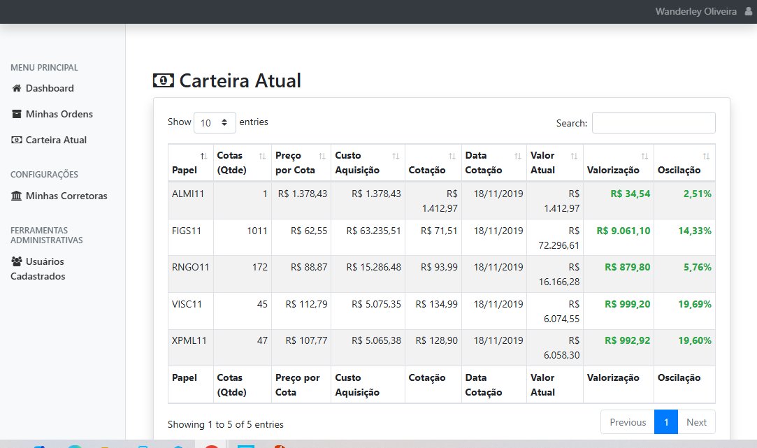757x448 pixels.
Task: Click the user profile icon in top bar
Action: coord(749,12)
